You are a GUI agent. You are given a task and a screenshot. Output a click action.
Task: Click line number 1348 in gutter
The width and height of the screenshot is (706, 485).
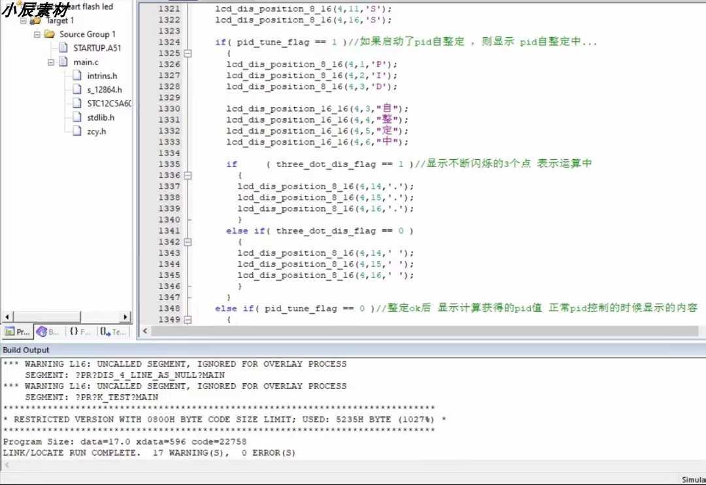click(x=169, y=308)
